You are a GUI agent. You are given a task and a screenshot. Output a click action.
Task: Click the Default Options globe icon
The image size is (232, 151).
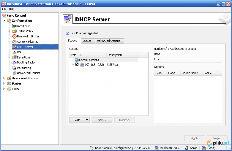coord(77,60)
